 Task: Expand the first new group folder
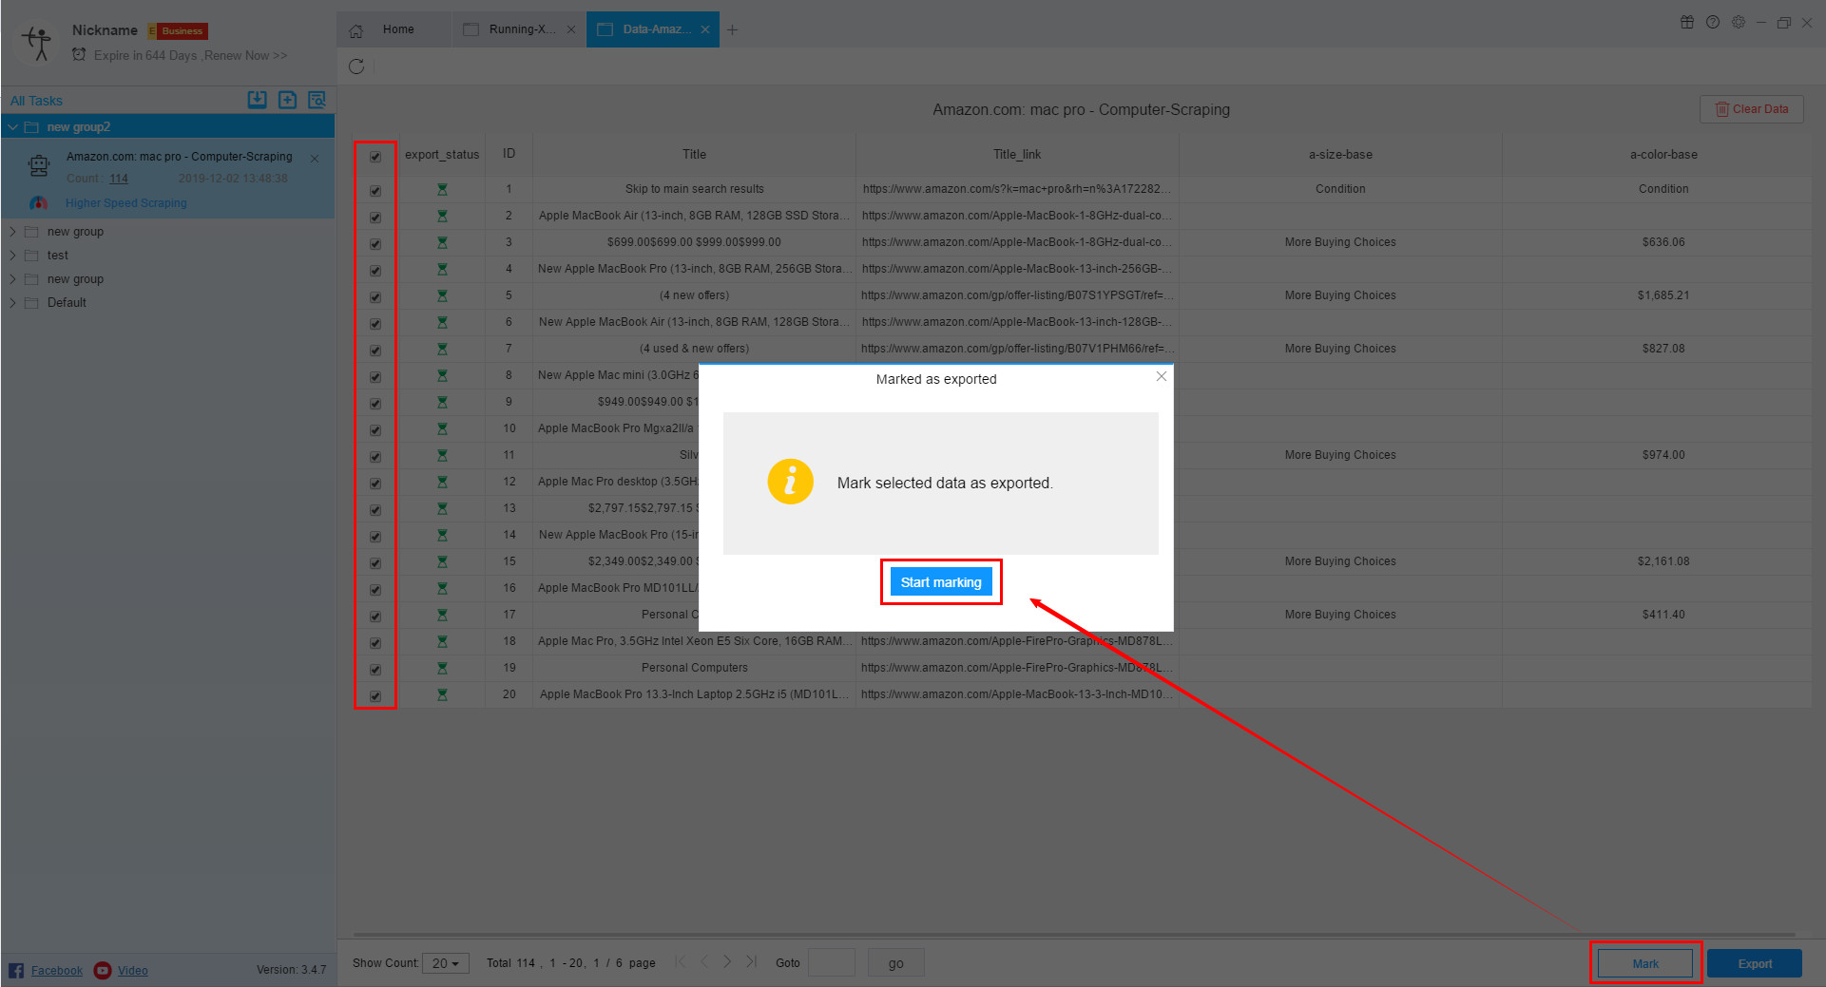pos(12,232)
